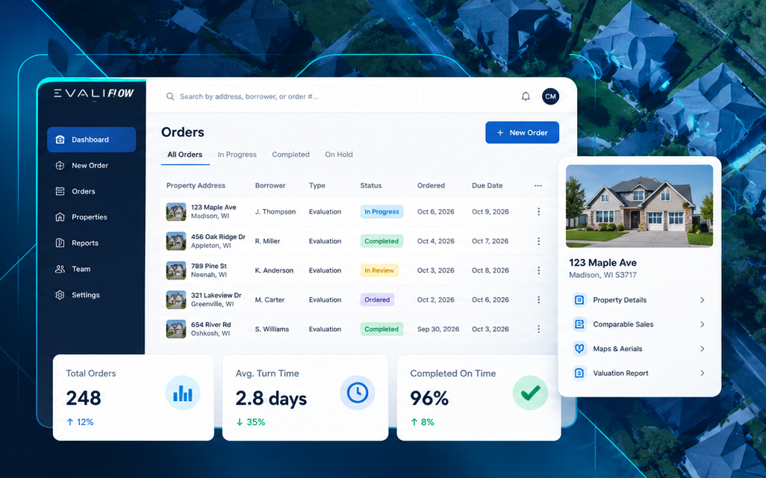766x478 pixels.
Task: Sort by the Status column header
Action: pyautogui.click(x=371, y=186)
